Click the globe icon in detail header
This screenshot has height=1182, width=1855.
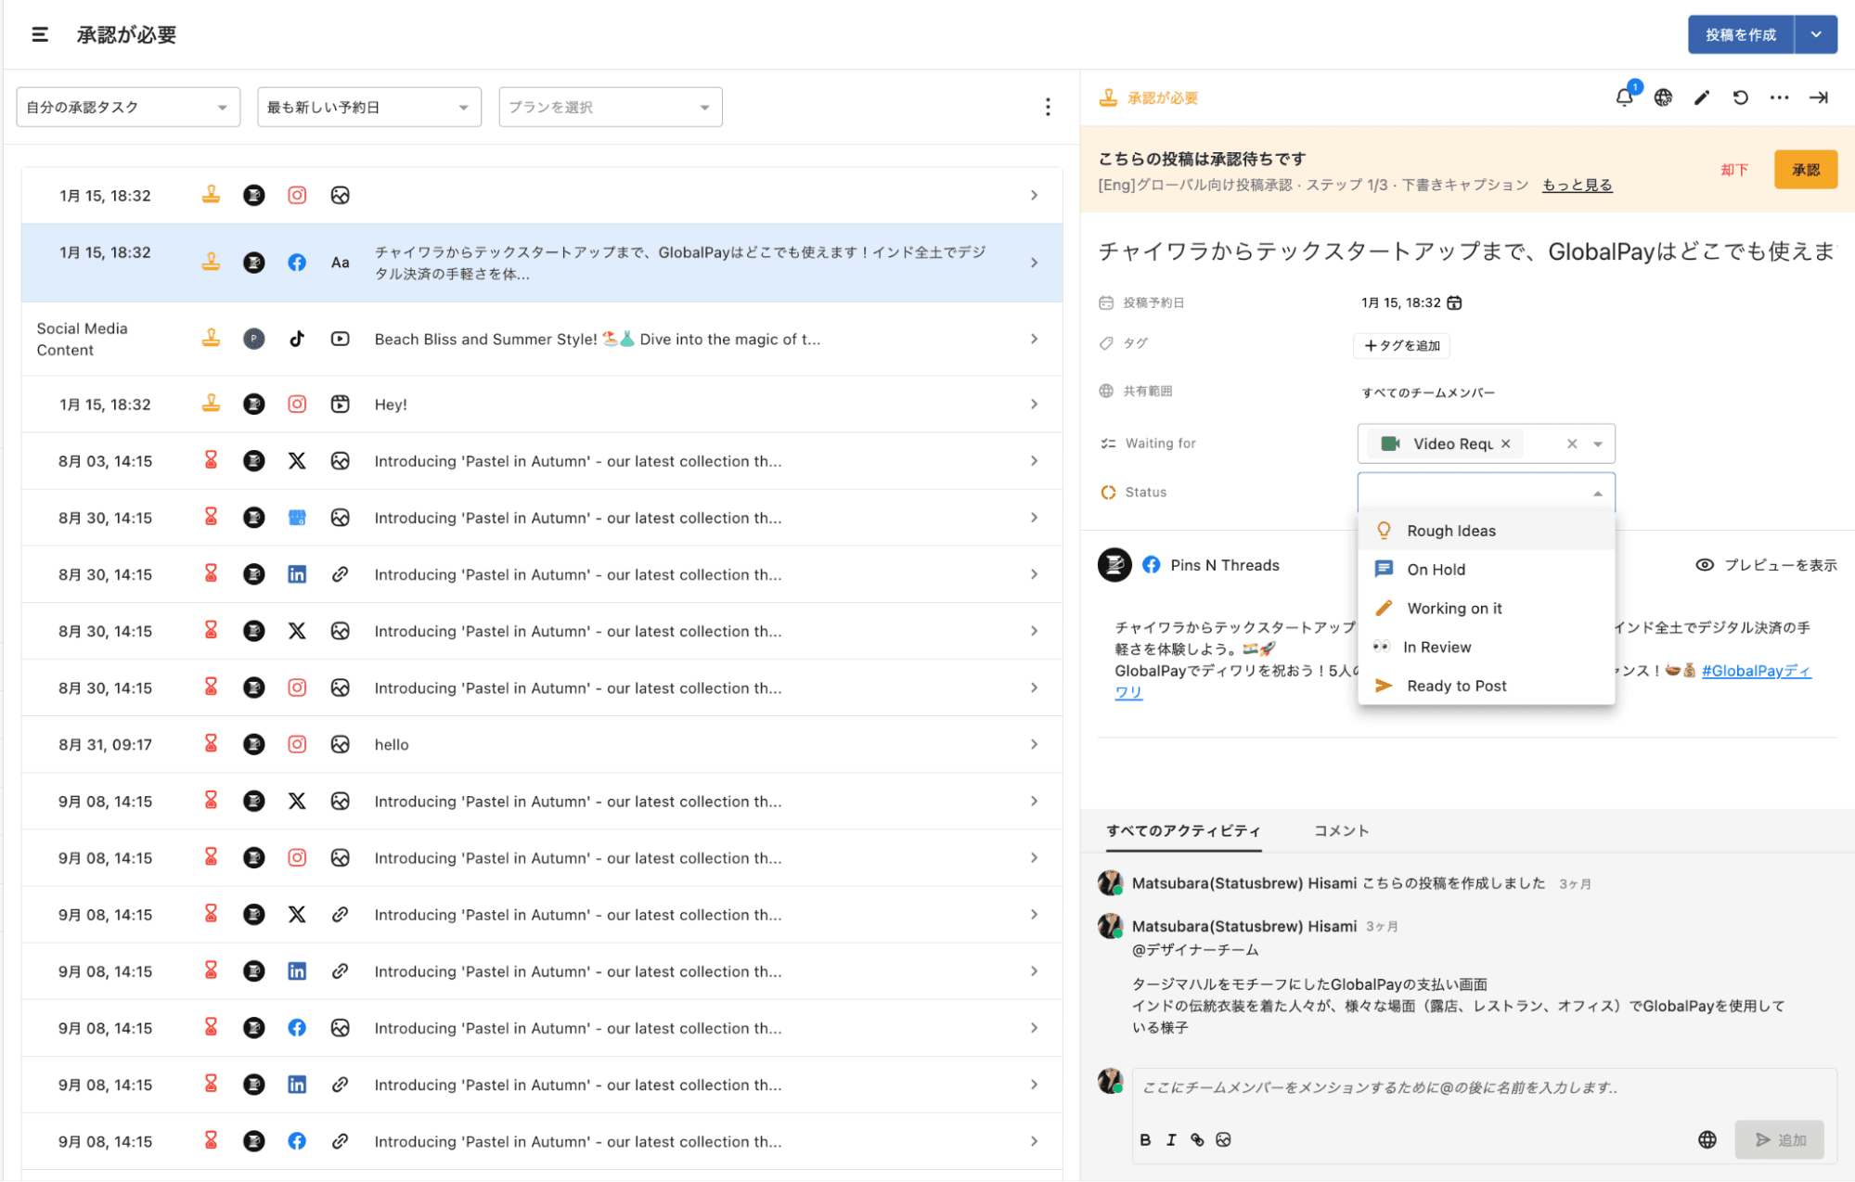click(1663, 97)
